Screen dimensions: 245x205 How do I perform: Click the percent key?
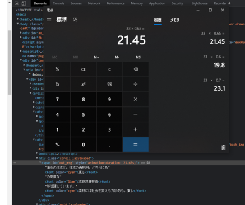(57, 69)
